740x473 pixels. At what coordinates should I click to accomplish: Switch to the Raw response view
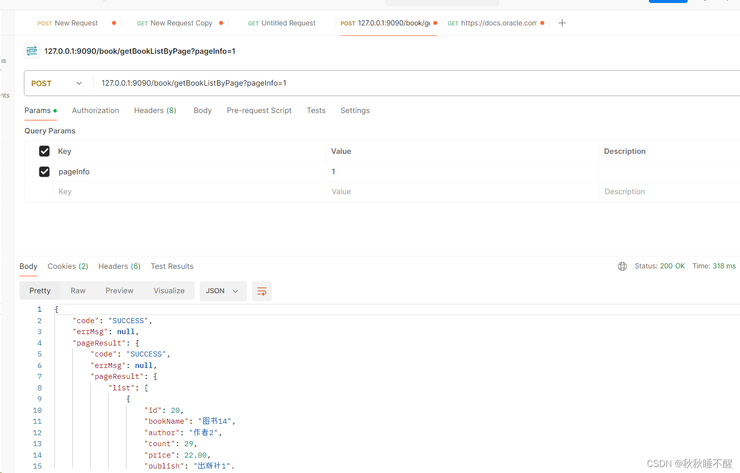coord(78,291)
